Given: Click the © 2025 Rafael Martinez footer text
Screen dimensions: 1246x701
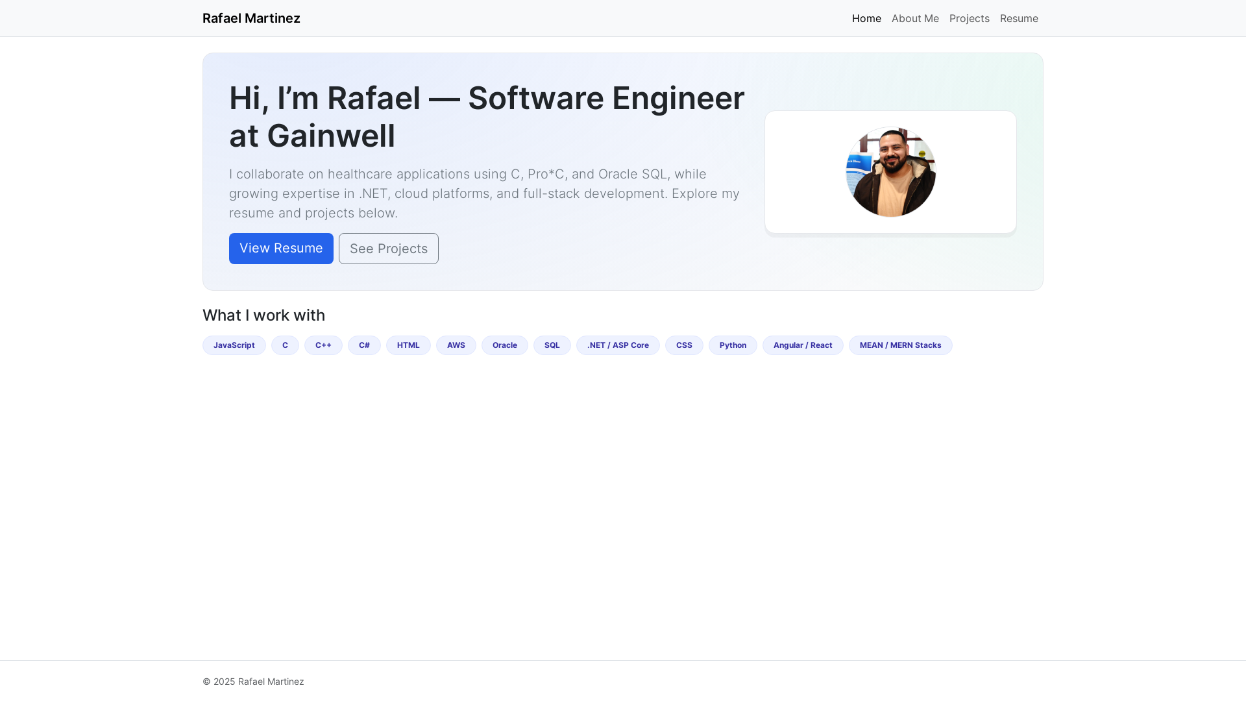Looking at the screenshot, I should coord(253,682).
